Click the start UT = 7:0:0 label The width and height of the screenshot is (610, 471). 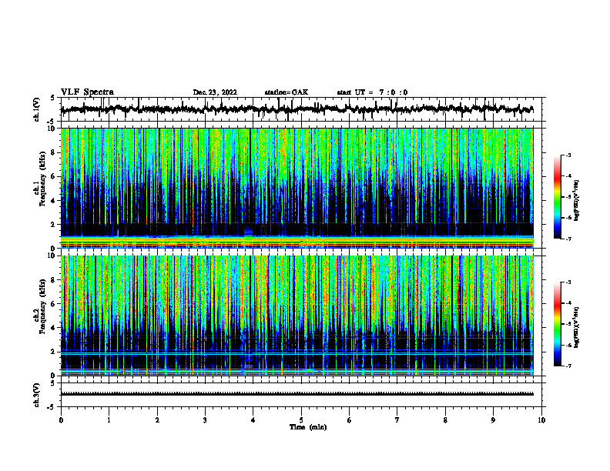[x=372, y=92]
